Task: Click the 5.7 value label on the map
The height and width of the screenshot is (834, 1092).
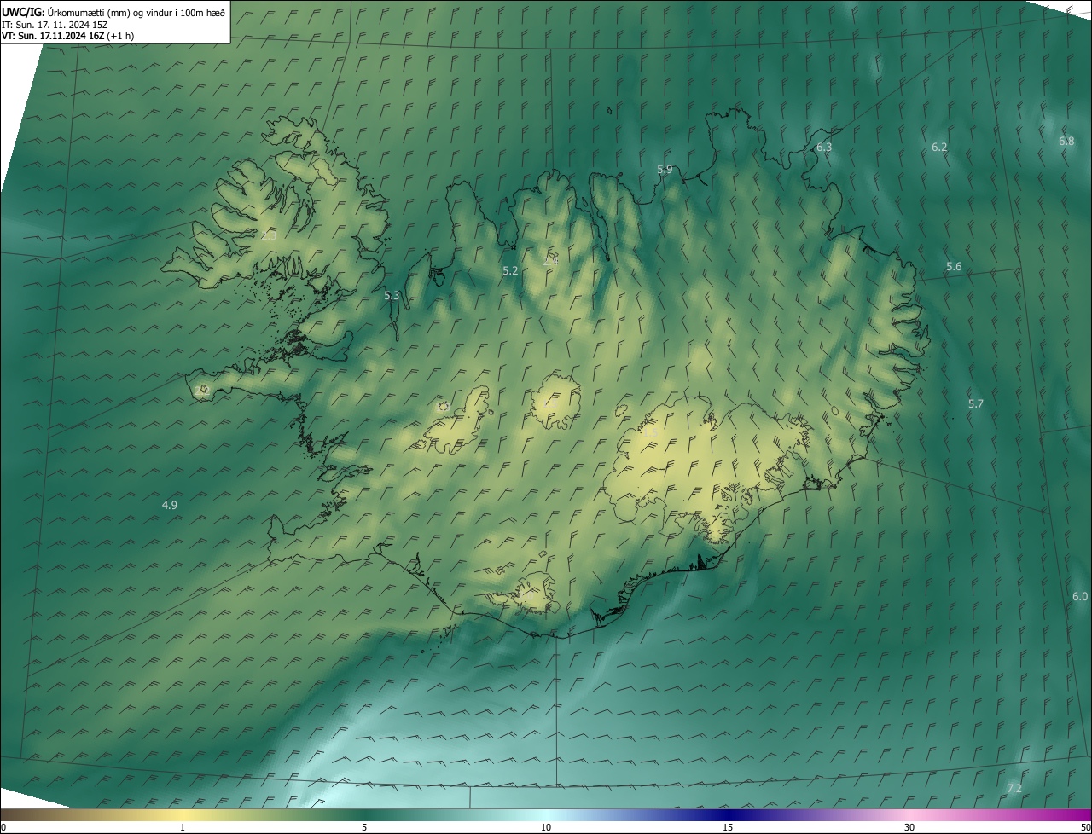Action: (976, 403)
